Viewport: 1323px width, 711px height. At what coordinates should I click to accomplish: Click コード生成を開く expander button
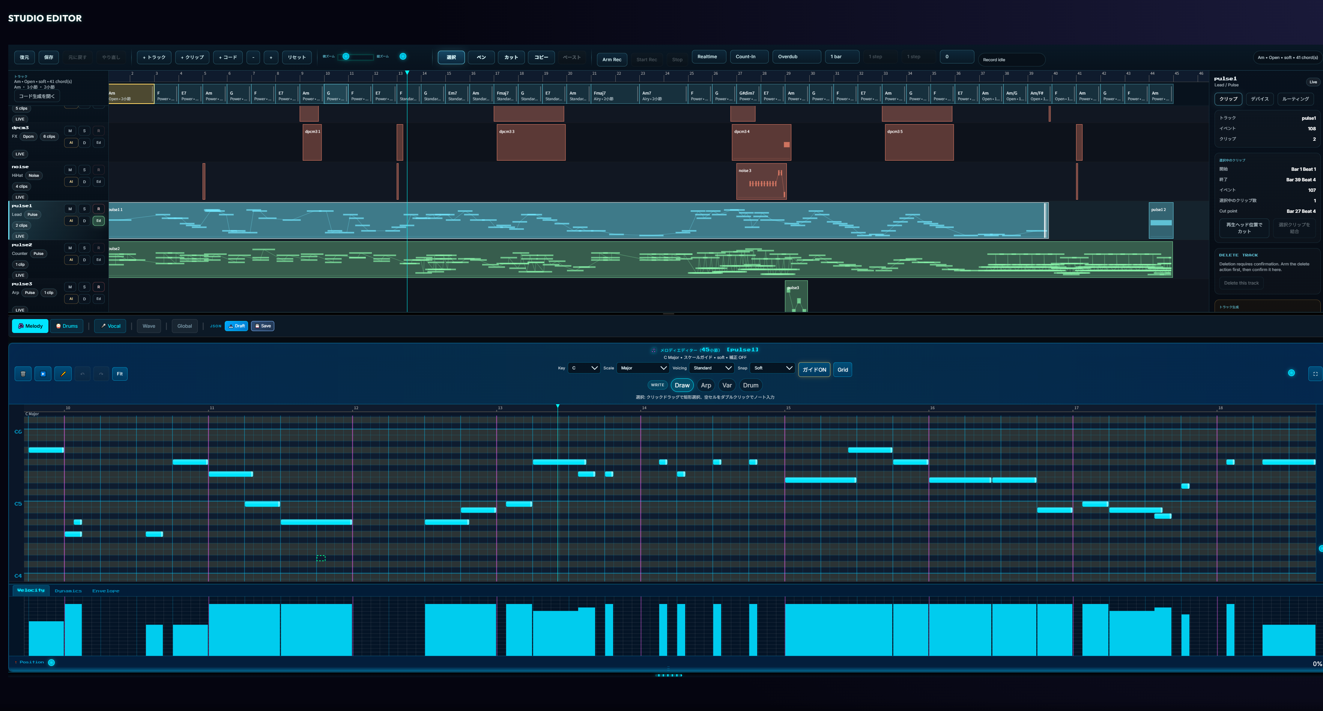37,96
